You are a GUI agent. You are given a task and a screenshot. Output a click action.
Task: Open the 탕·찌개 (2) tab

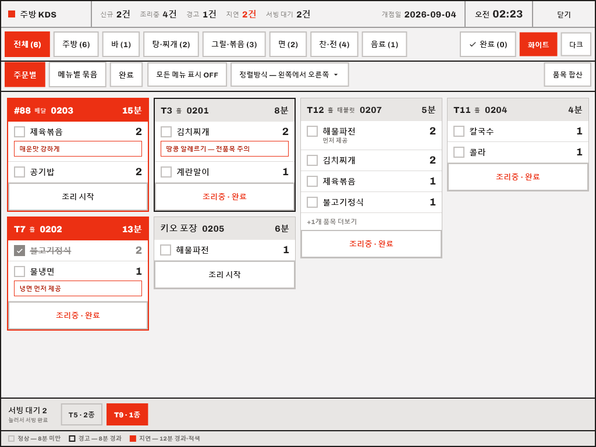(171, 44)
